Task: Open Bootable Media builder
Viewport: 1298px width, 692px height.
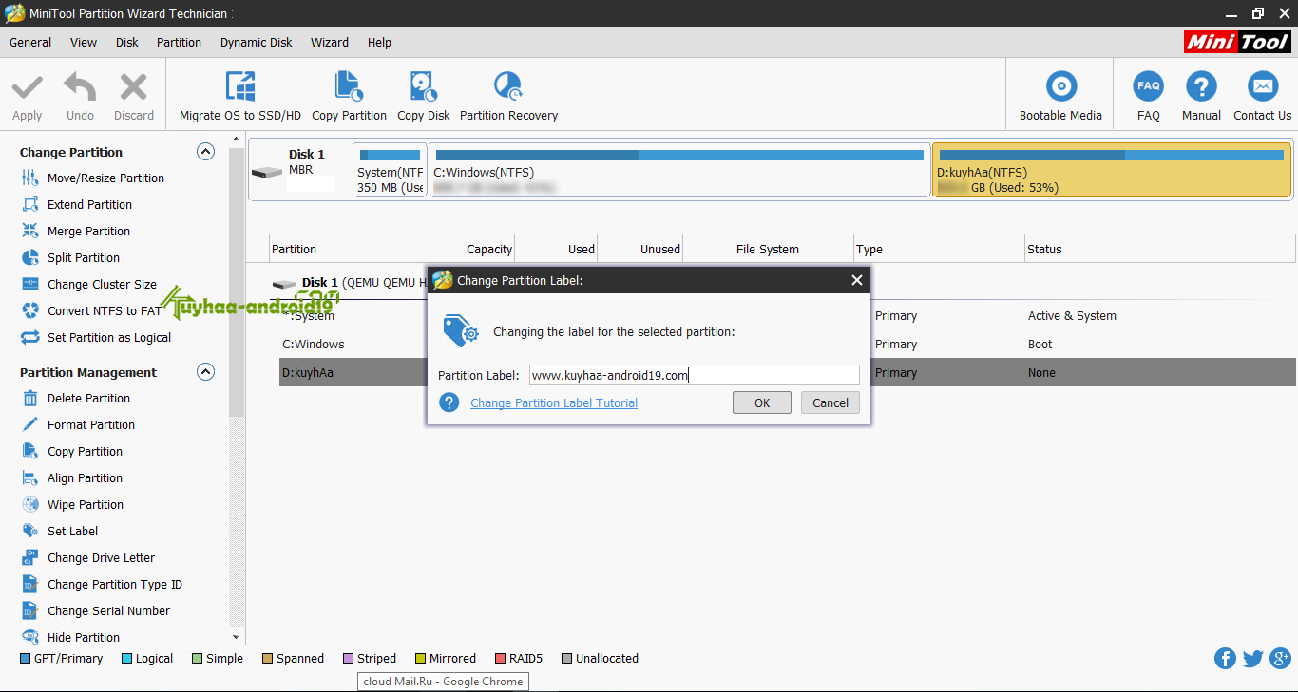Action: 1060,96
